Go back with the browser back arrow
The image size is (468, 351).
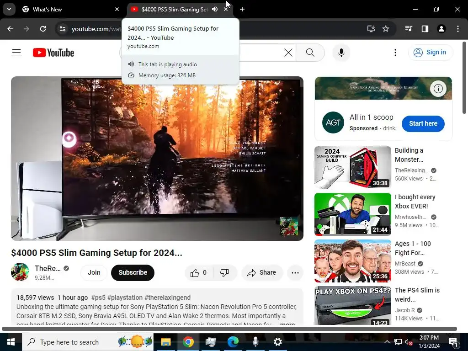tap(10, 29)
